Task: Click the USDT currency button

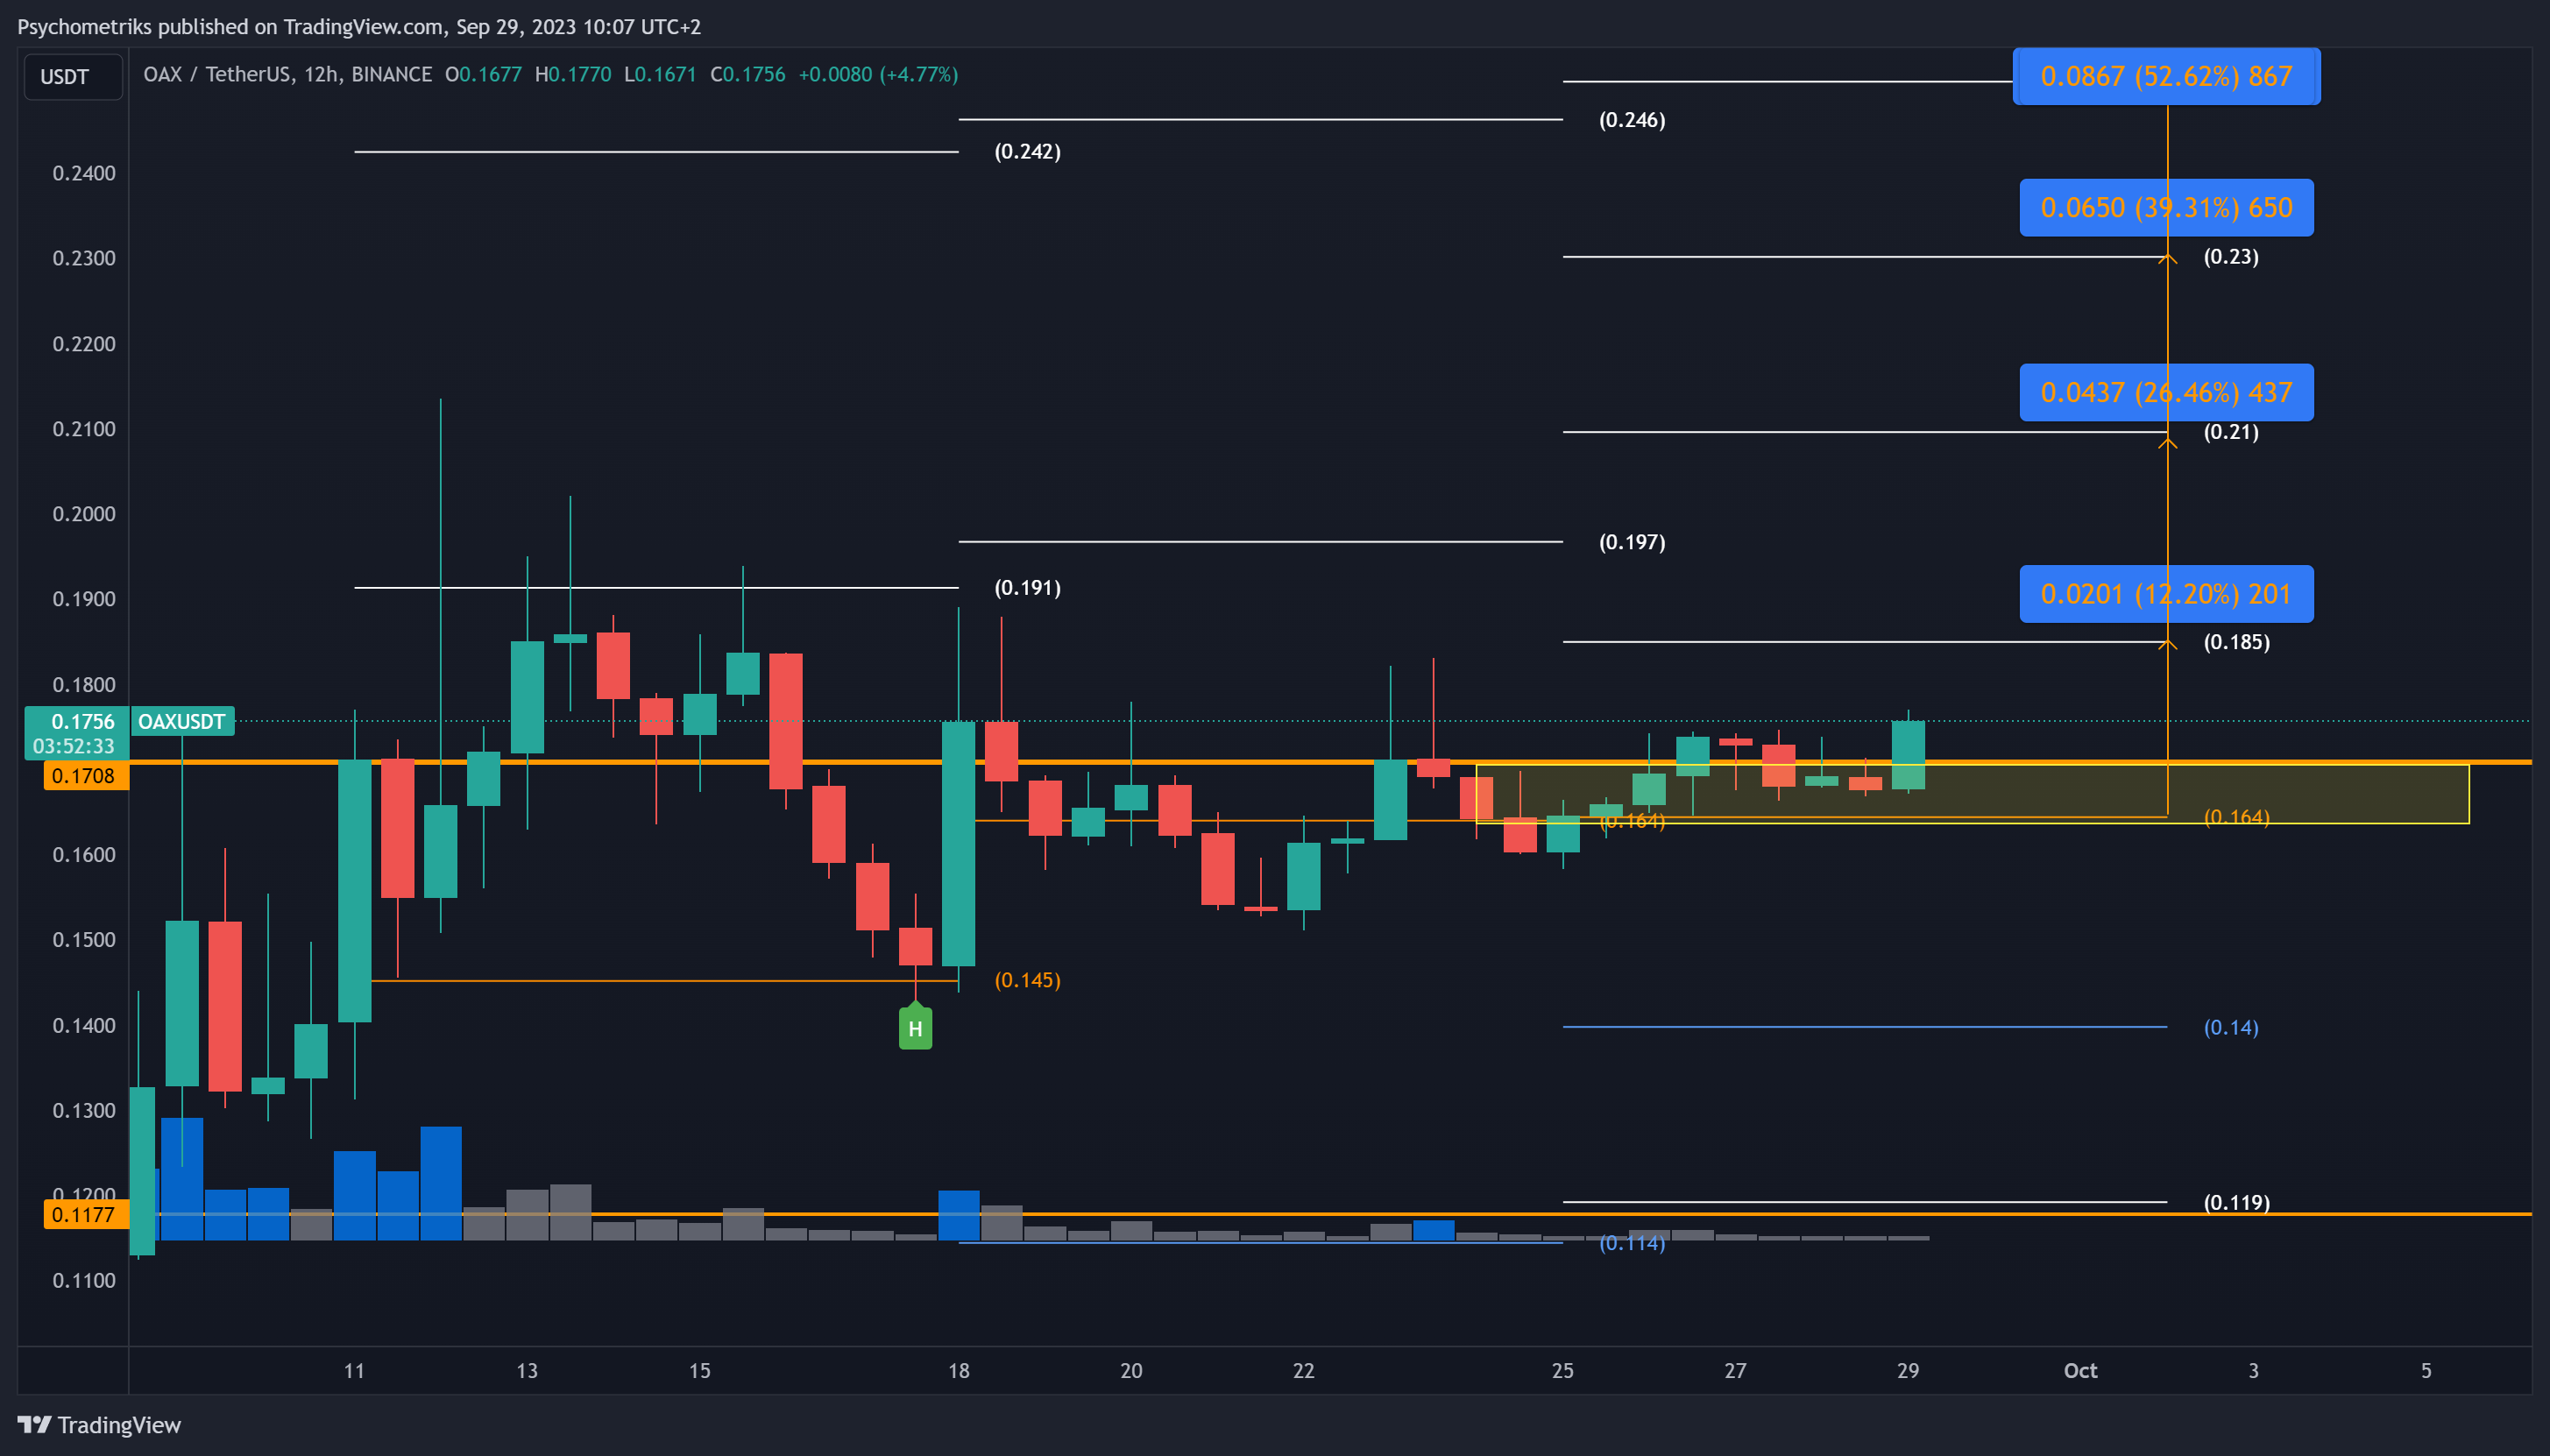Action: (73, 77)
